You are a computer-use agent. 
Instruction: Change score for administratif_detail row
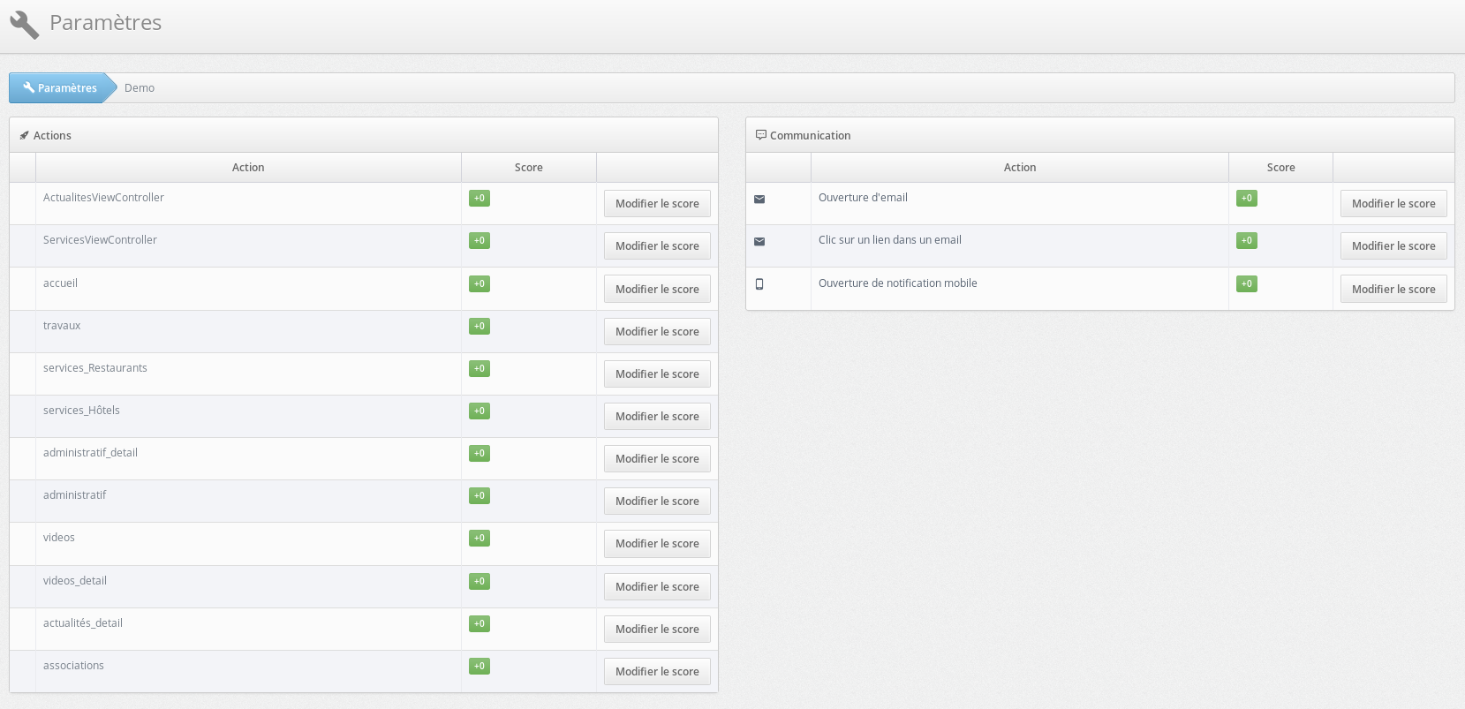(x=657, y=459)
